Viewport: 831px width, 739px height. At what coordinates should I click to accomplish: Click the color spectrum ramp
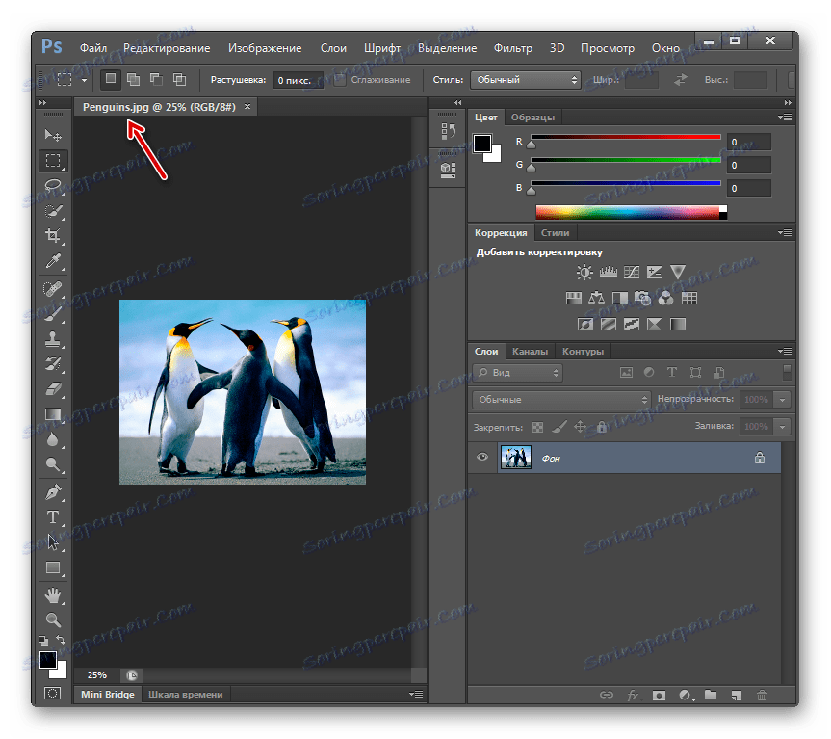[632, 213]
